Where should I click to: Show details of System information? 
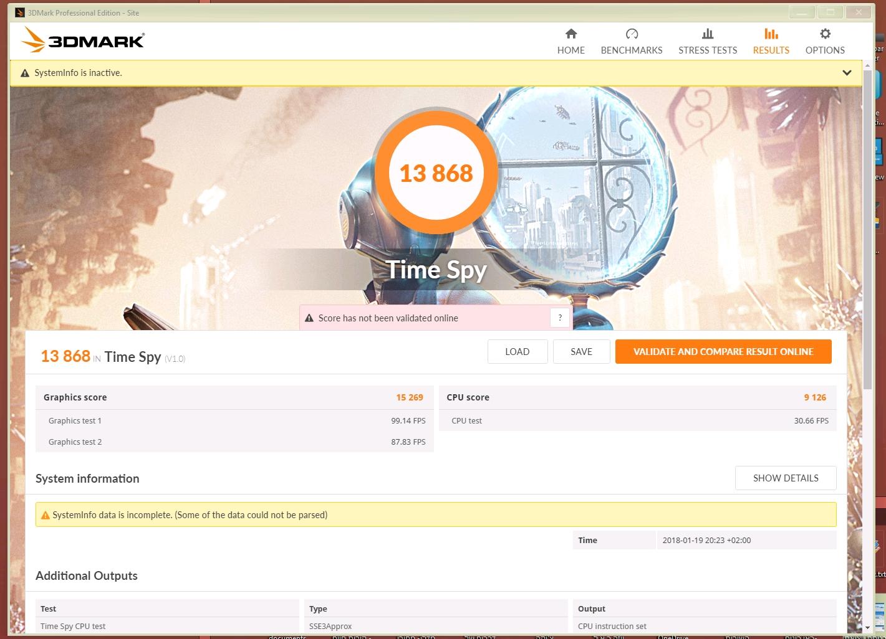click(x=786, y=478)
